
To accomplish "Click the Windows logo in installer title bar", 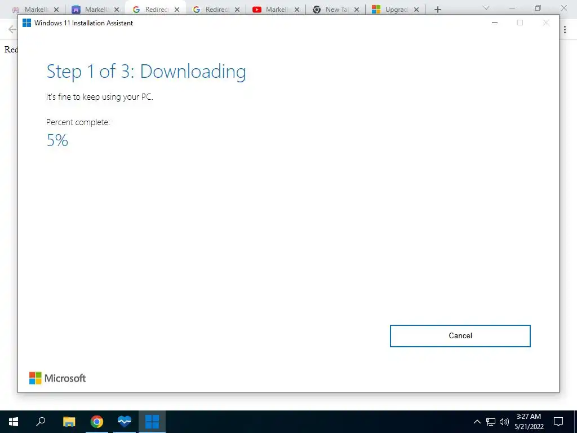I will (26, 23).
